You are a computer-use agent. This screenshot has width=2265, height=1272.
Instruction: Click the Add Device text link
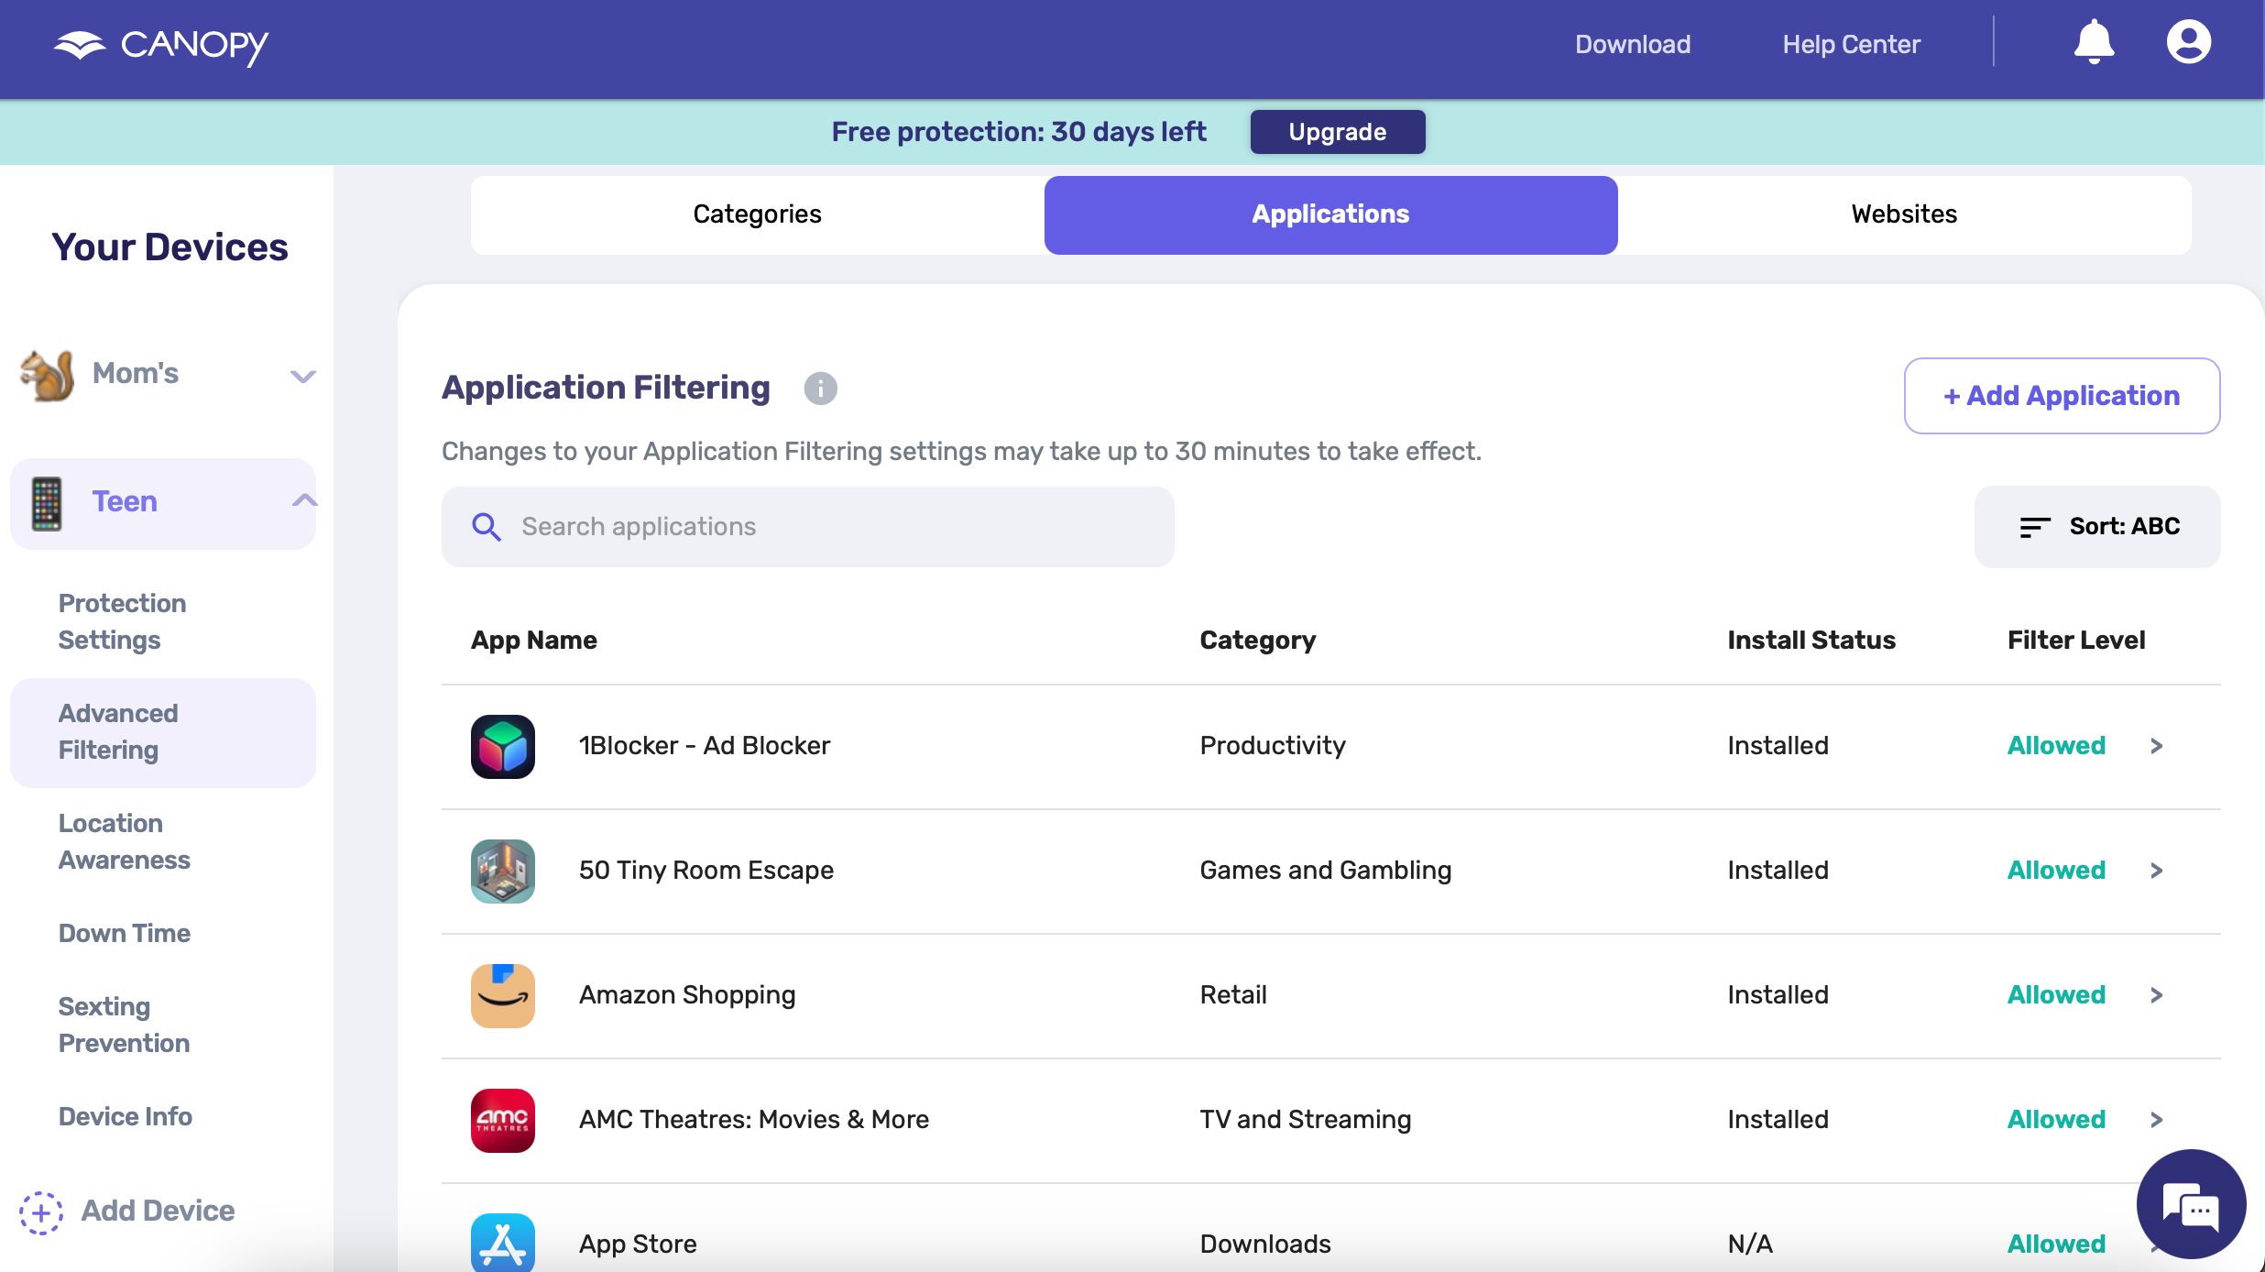click(158, 1211)
